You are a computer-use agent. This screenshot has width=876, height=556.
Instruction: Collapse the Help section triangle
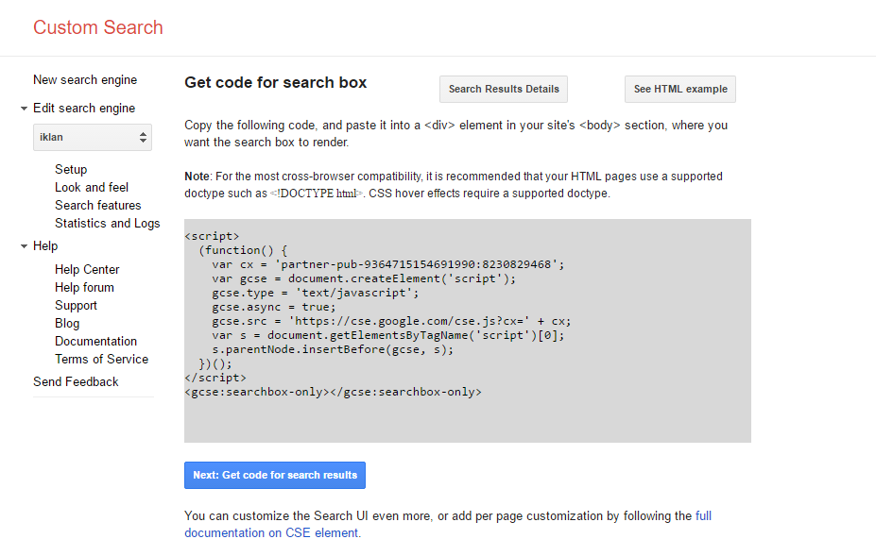click(x=24, y=246)
